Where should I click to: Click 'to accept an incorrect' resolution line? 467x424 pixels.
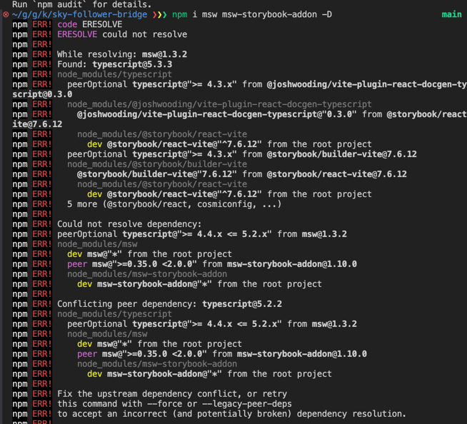pos(231,414)
